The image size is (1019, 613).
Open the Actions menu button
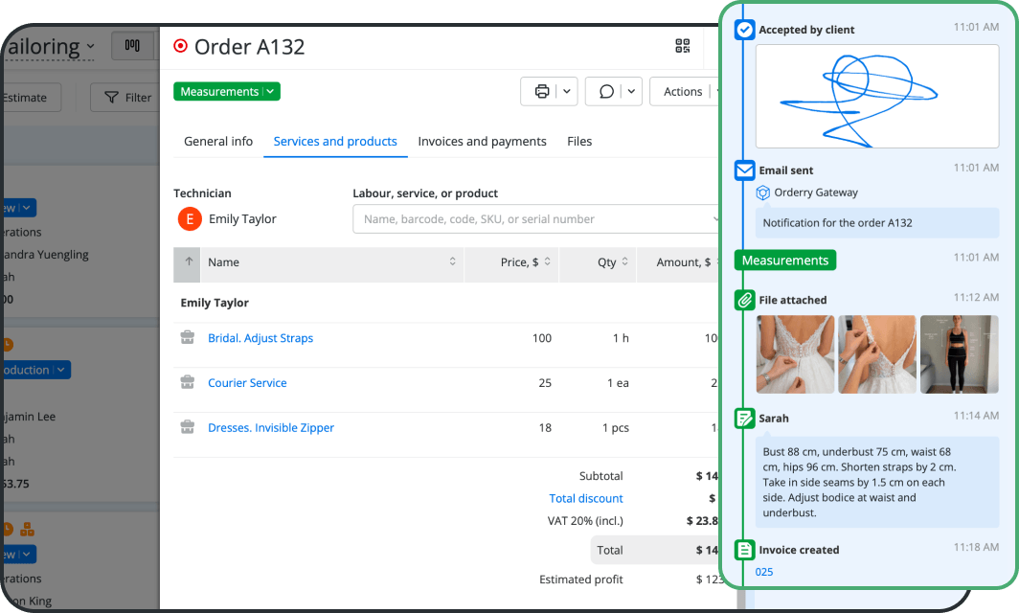[686, 92]
